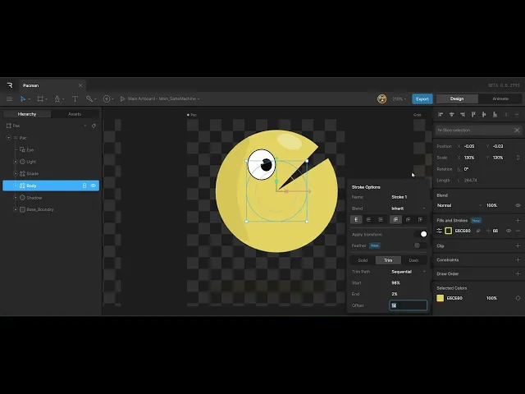Switch to the Hierarchy tab
This screenshot has height=394, width=525.
[27, 114]
